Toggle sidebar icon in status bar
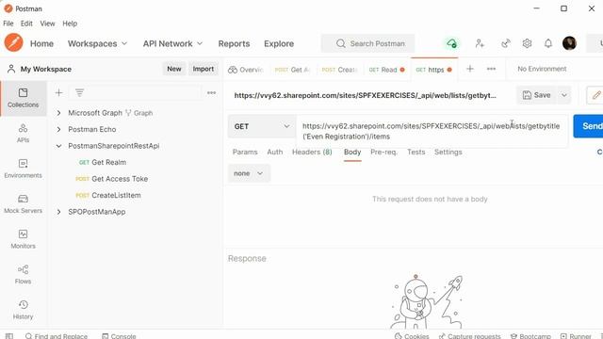Viewport: 603px width, 339px height. [x=9, y=336]
